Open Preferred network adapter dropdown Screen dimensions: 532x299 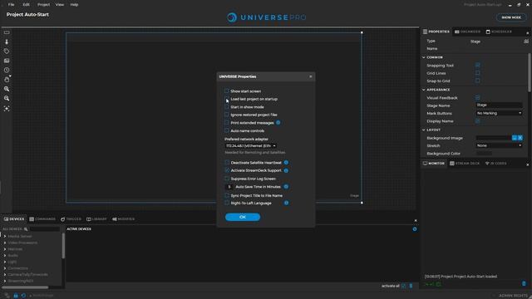(x=251, y=146)
